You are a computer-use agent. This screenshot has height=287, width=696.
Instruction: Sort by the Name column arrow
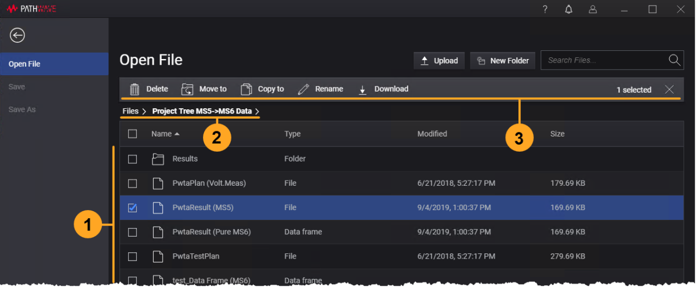click(177, 134)
